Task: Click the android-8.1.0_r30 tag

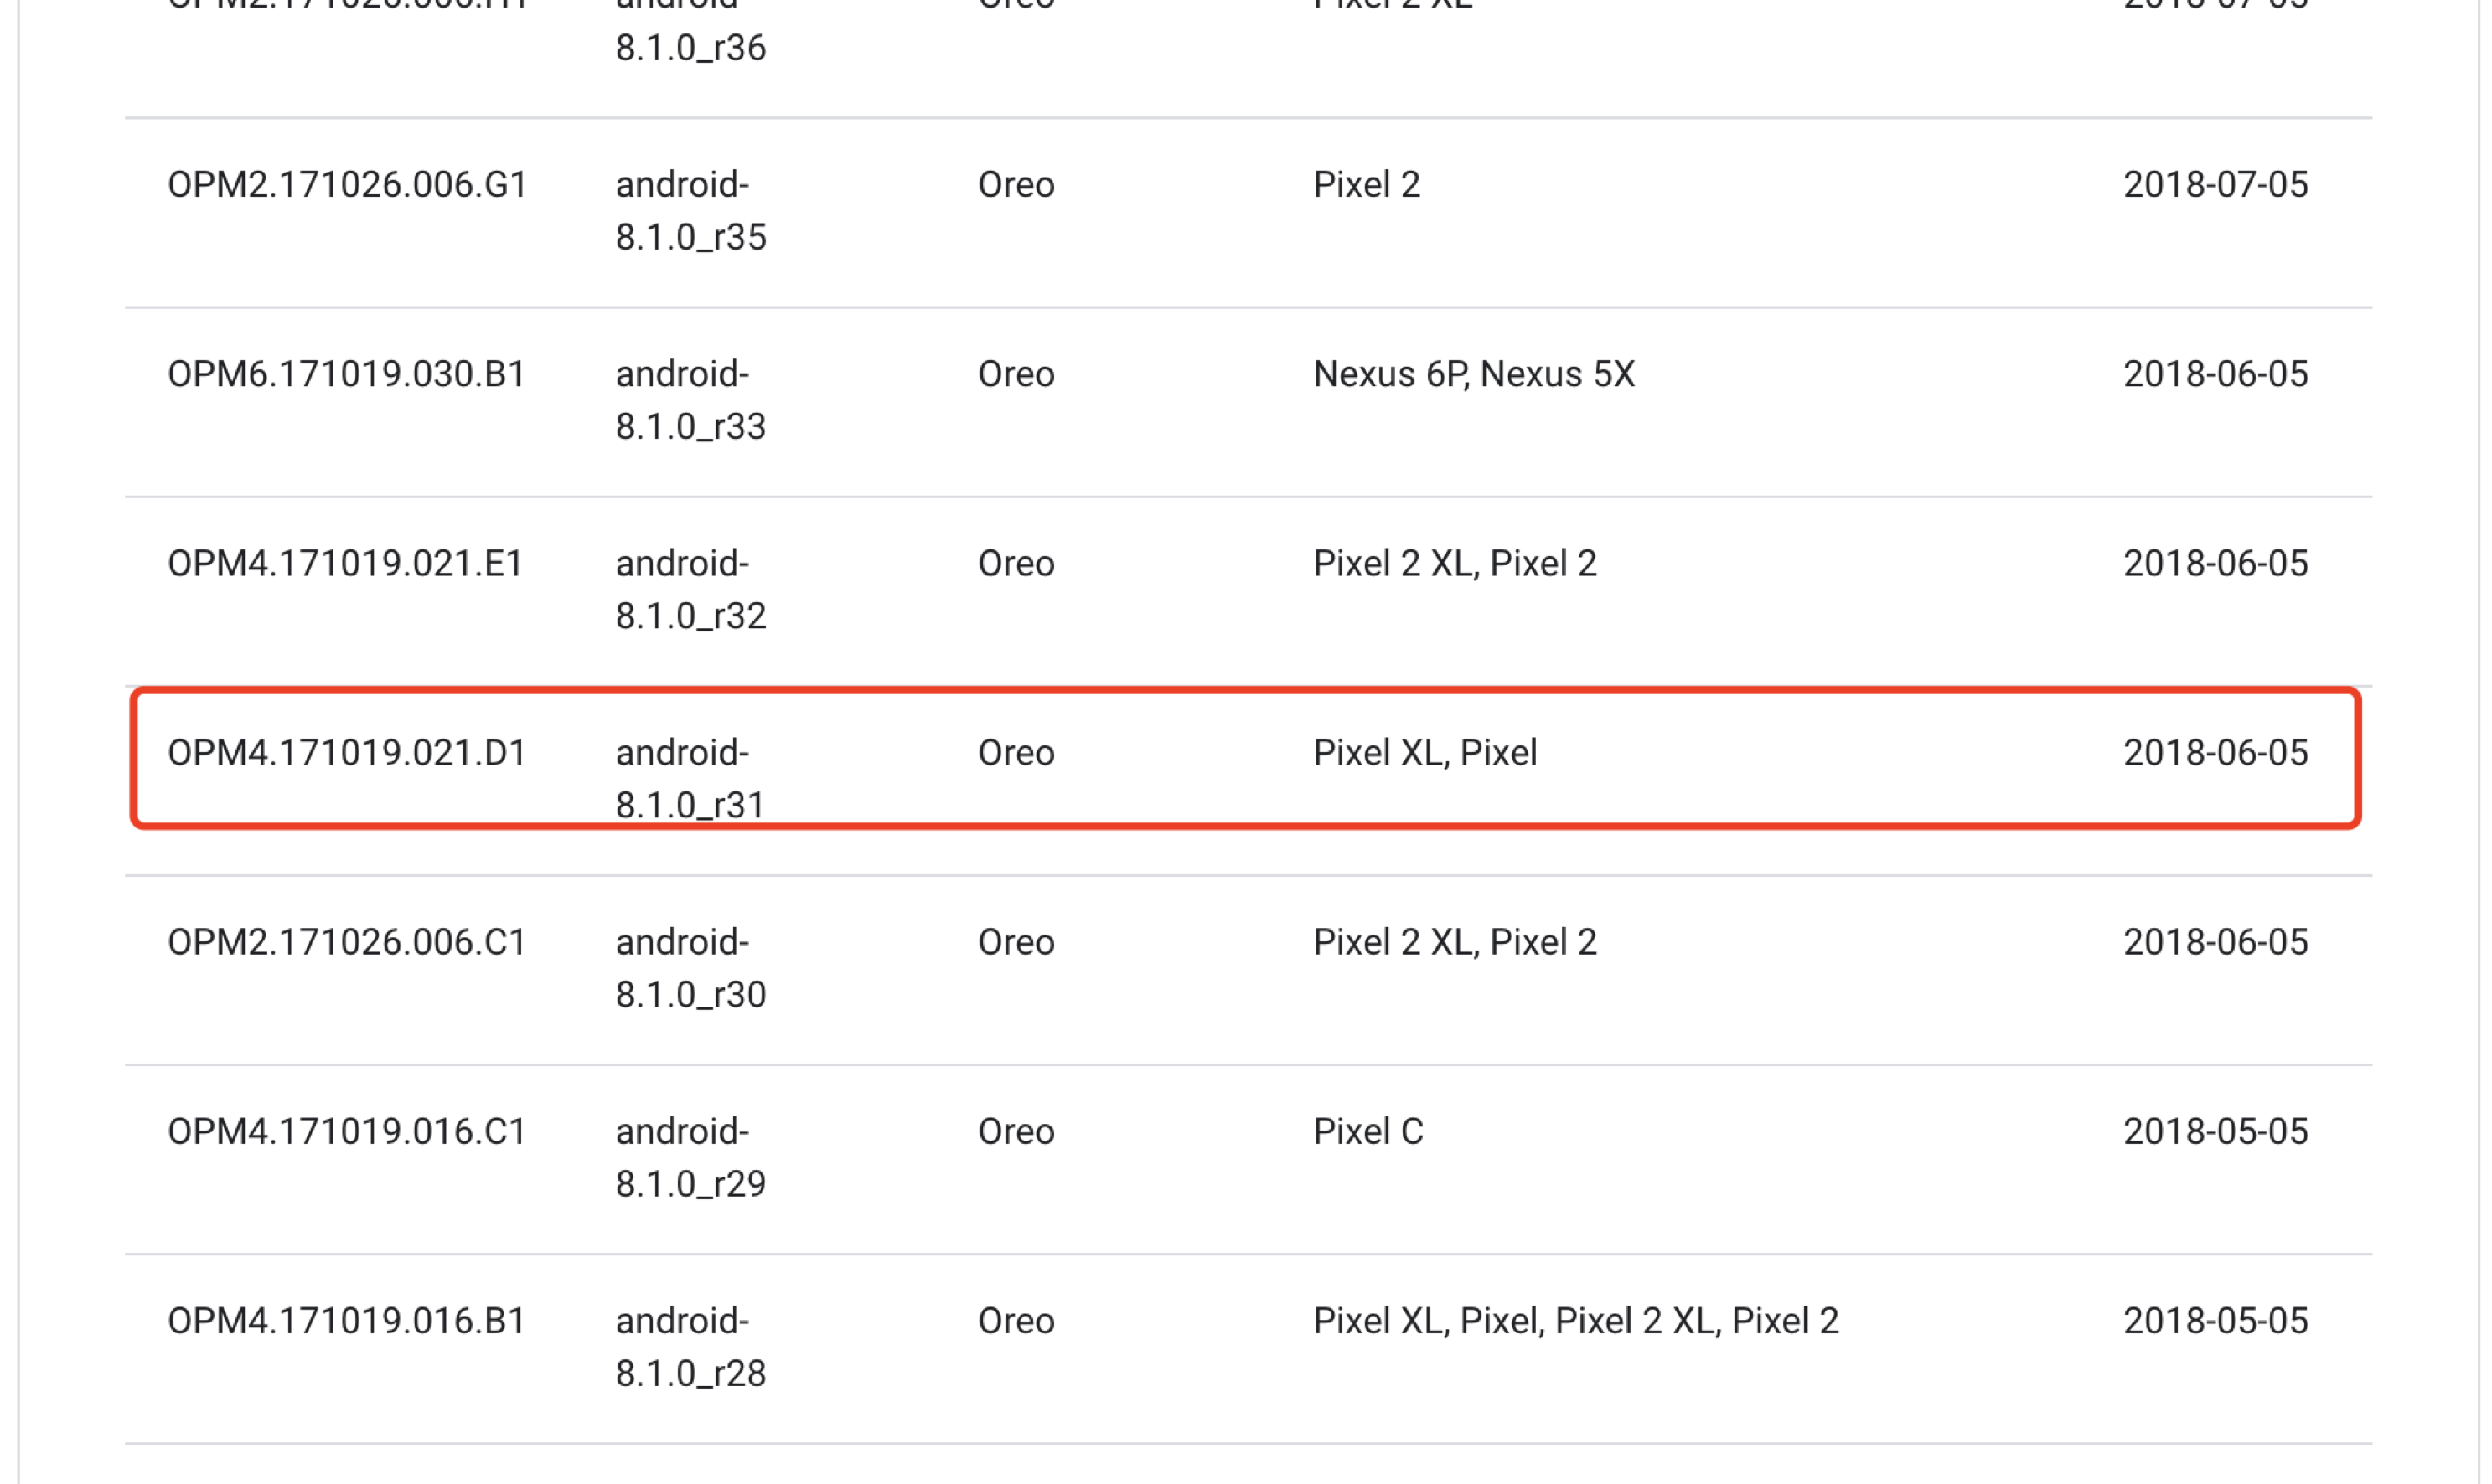Action: point(691,969)
